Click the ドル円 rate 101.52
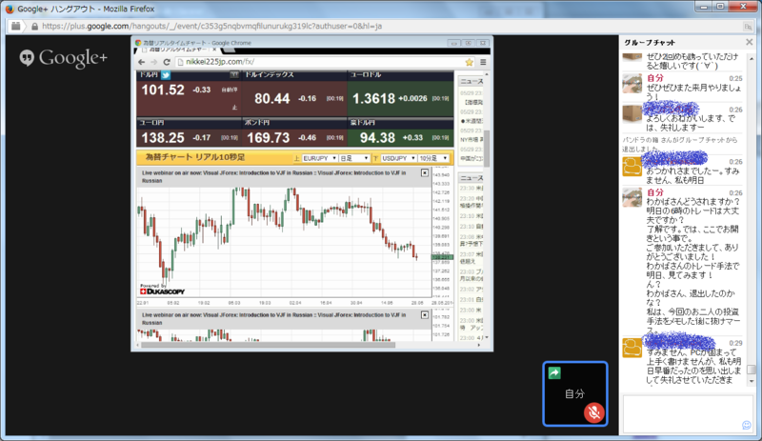 [x=163, y=90]
